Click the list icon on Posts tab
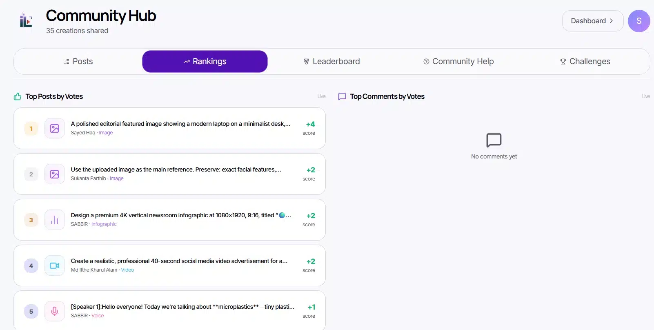This screenshot has width=654, height=330. pyautogui.click(x=66, y=61)
